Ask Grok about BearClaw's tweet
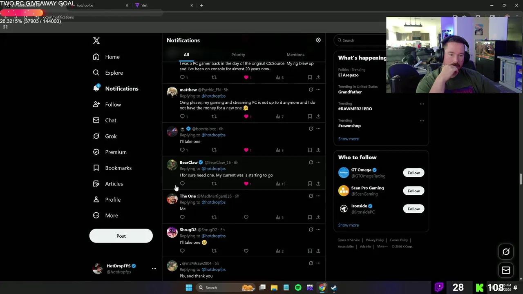 point(311,162)
